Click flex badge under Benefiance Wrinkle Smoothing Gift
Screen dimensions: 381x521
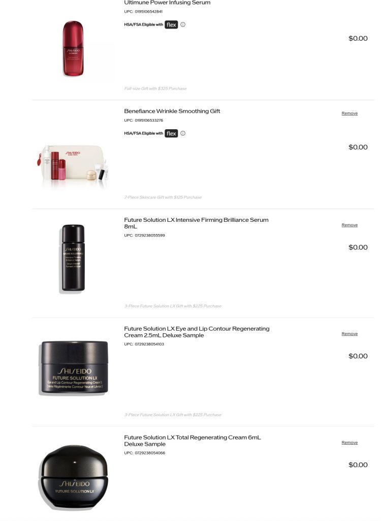(171, 133)
